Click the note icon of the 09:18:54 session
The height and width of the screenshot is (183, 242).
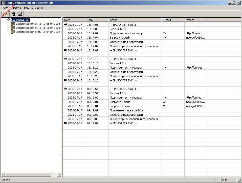(13, 32)
